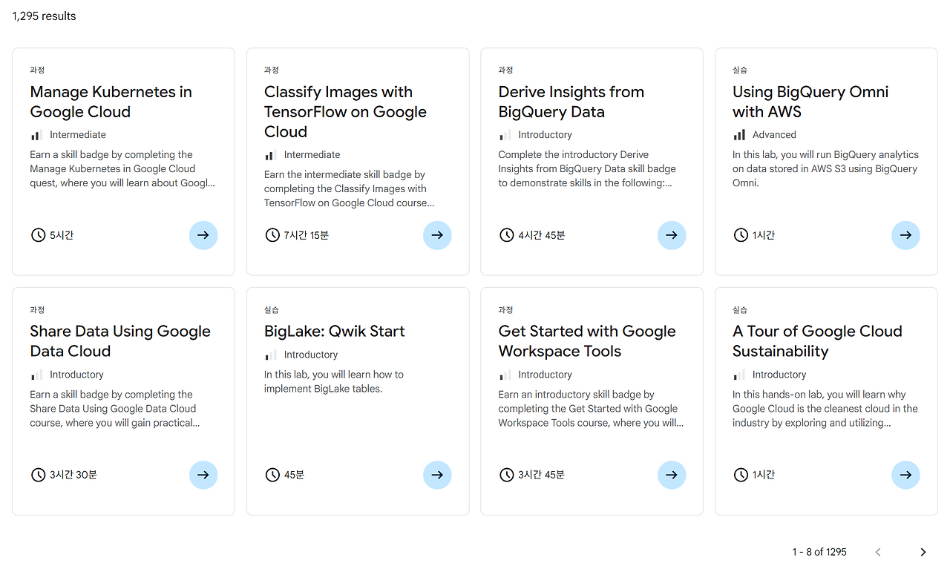Go to next results page chevron

click(923, 552)
